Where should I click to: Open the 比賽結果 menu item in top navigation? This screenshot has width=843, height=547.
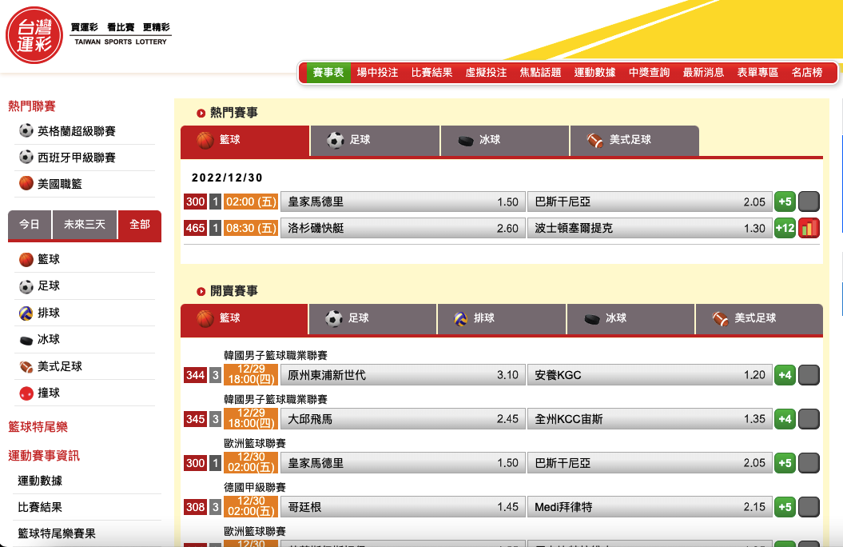431,73
